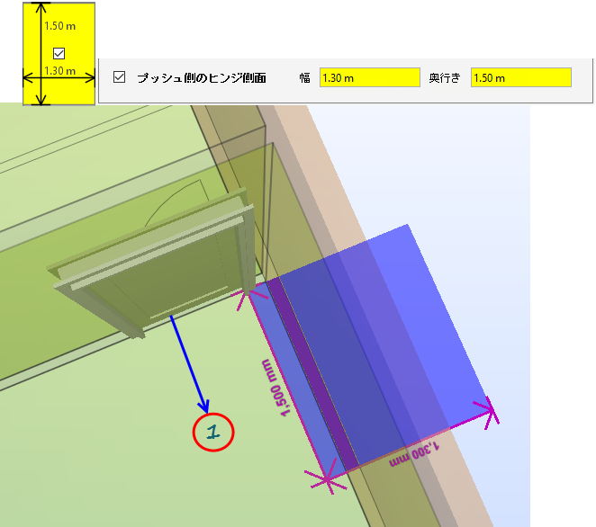596x527 pixels.
Task: Click the プッシュ側のヒンジ側面 label text
Action: (x=202, y=77)
